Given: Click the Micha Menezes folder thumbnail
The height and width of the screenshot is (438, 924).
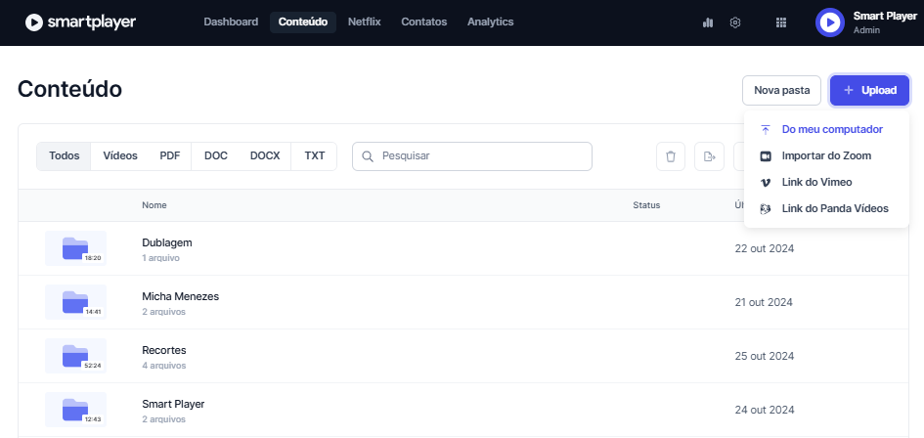Looking at the screenshot, I should 75,302.
